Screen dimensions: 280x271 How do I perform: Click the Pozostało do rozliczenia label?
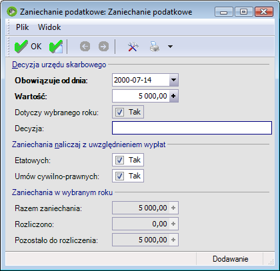coord(56,240)
